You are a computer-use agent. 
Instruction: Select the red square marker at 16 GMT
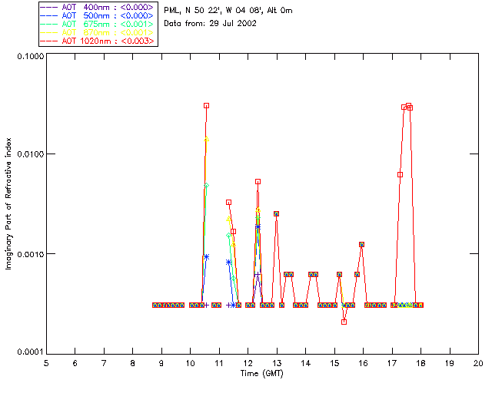click(x=361, y=244)
